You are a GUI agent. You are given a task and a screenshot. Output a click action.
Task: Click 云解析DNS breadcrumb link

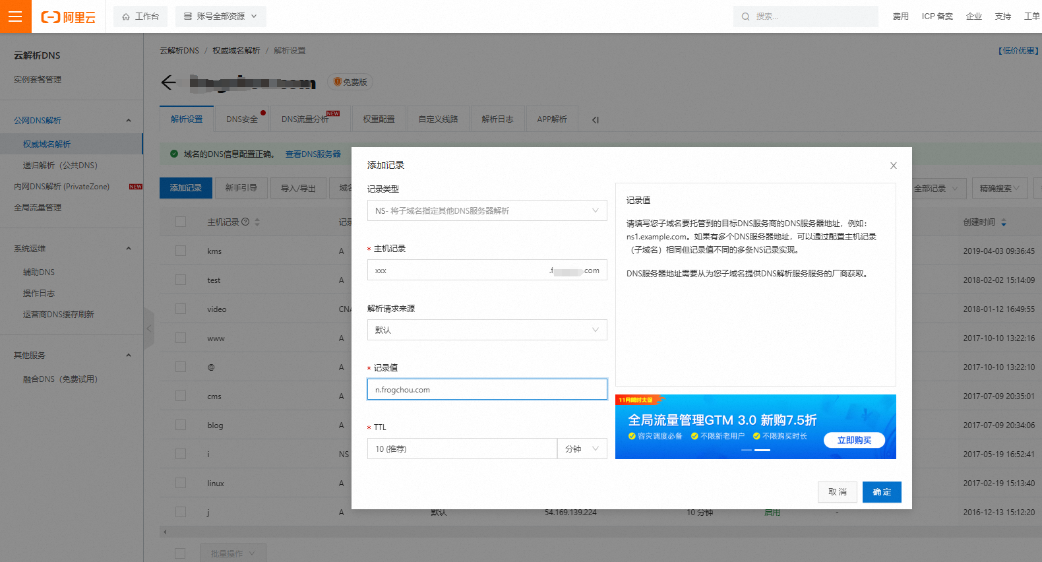(179, 51)
